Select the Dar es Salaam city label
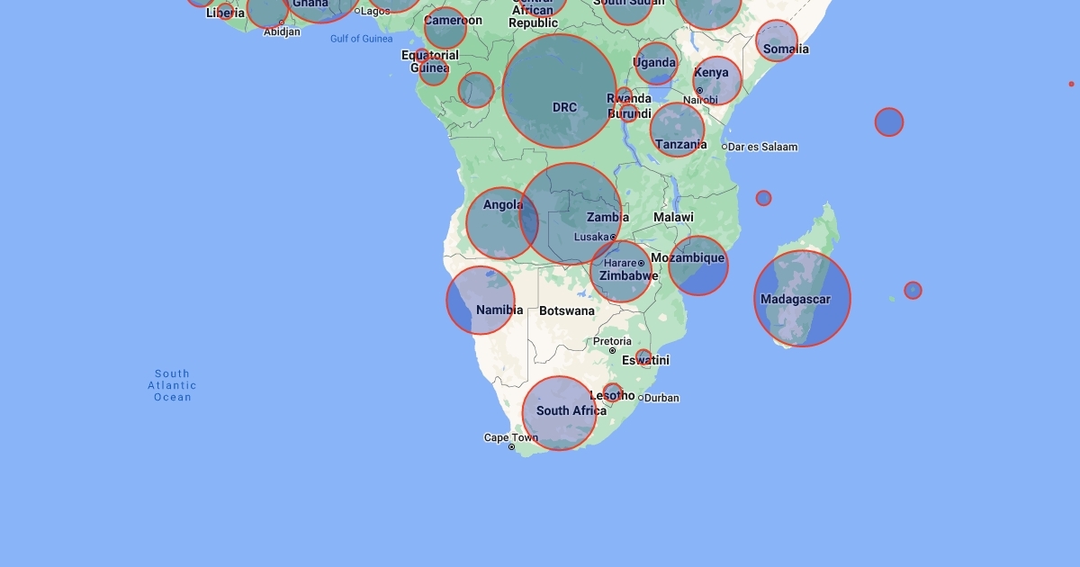The height and width of the screenshot is (567, 1080). [x=762, y=147]
